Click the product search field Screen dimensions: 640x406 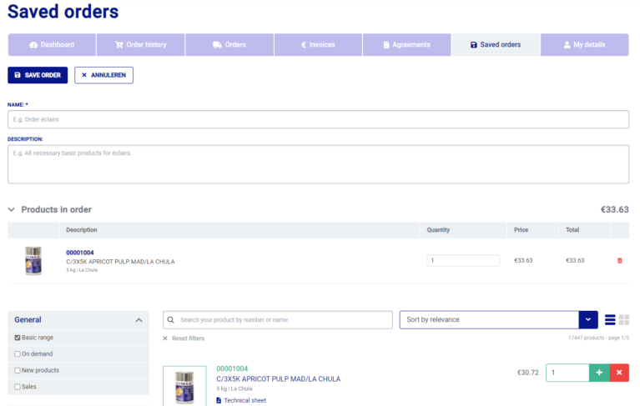click(278, 320)
